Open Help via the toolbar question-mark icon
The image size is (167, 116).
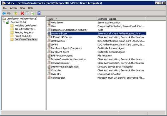(39, 13)
